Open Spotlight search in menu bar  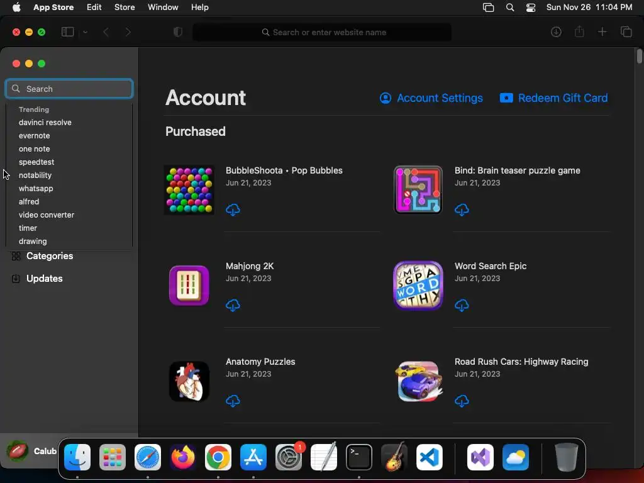[509, 8]
